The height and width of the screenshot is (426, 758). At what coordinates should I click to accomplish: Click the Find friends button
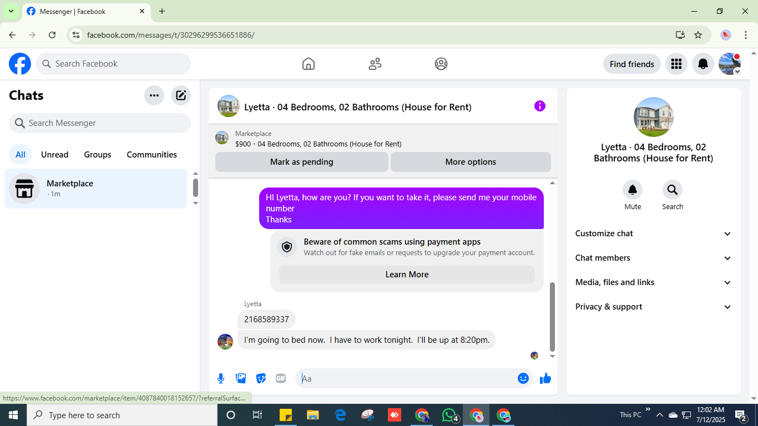point(631,64)
